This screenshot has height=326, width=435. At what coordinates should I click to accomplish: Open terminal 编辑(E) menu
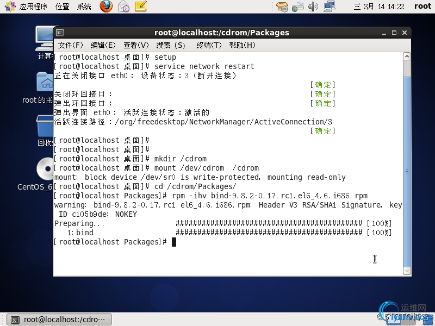click(103, 45)
